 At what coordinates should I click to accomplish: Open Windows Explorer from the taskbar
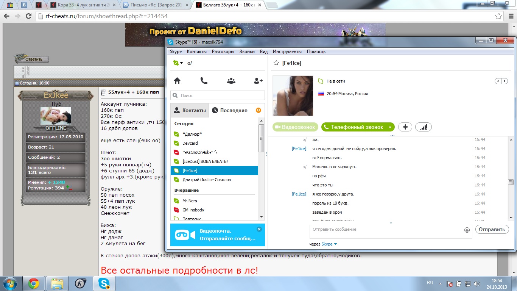point(57,283)
